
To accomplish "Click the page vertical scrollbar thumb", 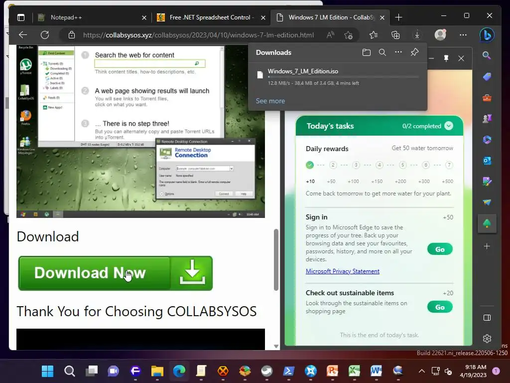I will point(276,259).
